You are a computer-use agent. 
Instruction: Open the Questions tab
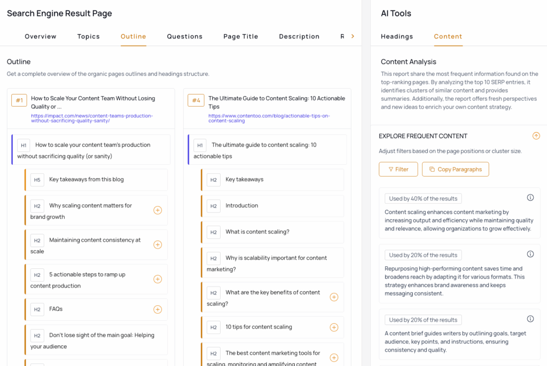tap(184, 36)
